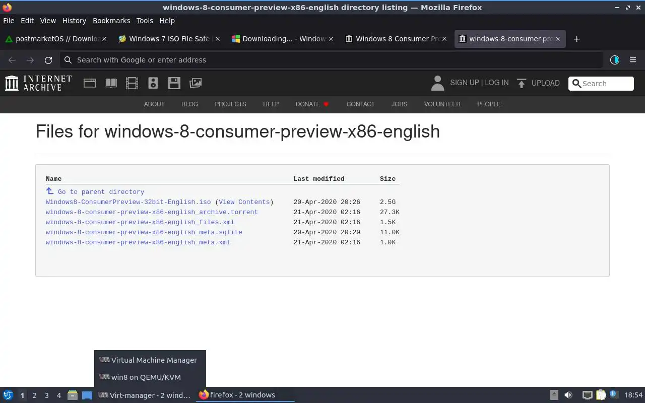Open the VOLUNTEER navigation link
This screenshot has width=645, height=403.
coord(442,104)
